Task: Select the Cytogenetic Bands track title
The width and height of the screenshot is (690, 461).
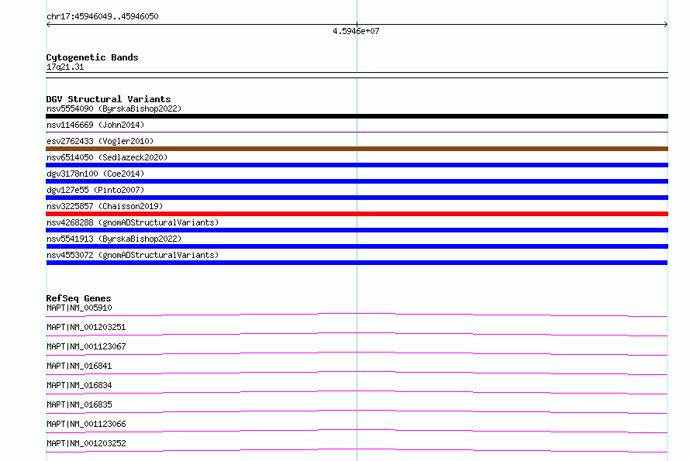Action: click(x=92, y=57)
